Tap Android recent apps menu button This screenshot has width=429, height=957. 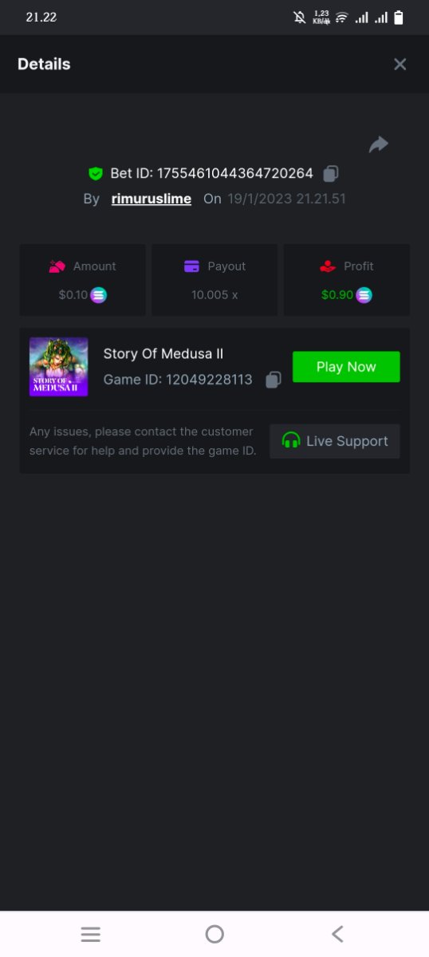pyautogui.click(x=91, y=934)
